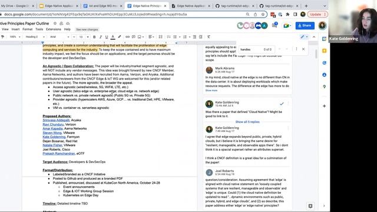Close the find in document bar
The height and width of the screenshot is (212, 377).
[303, 49]
